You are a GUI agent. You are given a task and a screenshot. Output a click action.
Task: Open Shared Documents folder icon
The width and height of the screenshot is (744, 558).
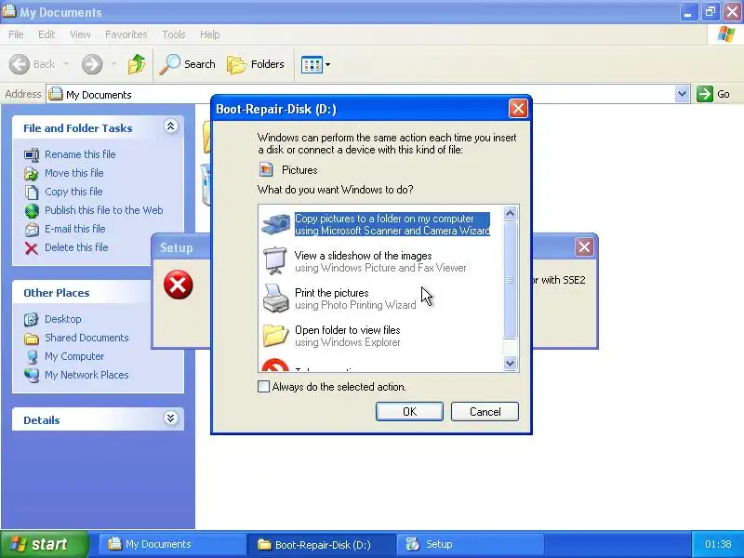point(32,339)
